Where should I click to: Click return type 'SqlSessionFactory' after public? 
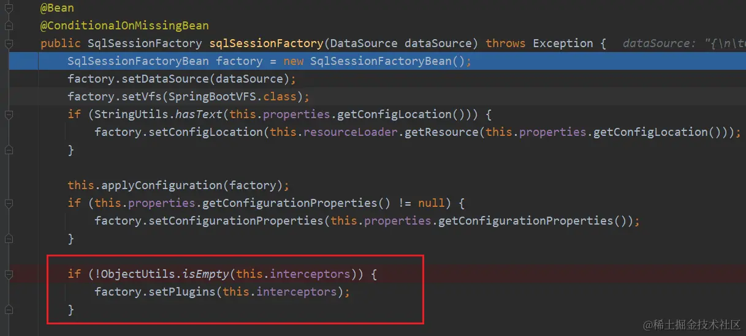point(145,43)
